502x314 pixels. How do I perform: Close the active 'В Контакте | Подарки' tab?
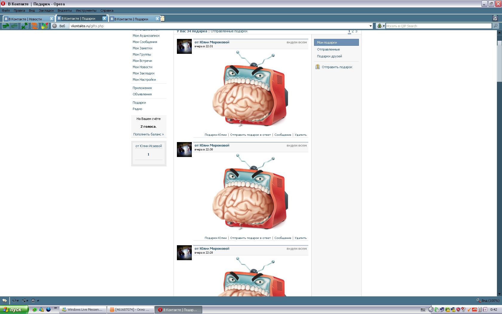point(104,18)
